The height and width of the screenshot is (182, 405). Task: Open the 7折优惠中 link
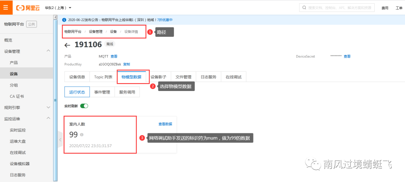tap(165, 19)
